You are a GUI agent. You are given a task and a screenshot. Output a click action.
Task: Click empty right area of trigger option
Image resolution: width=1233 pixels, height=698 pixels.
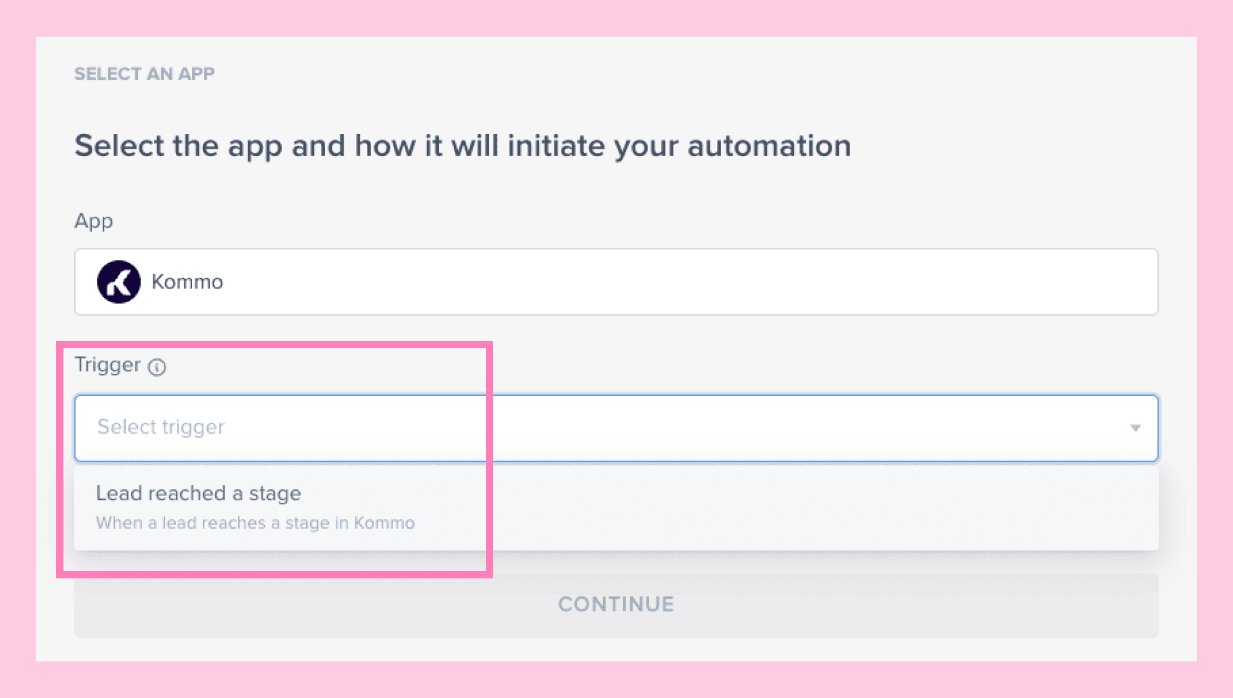coord(846,508)
